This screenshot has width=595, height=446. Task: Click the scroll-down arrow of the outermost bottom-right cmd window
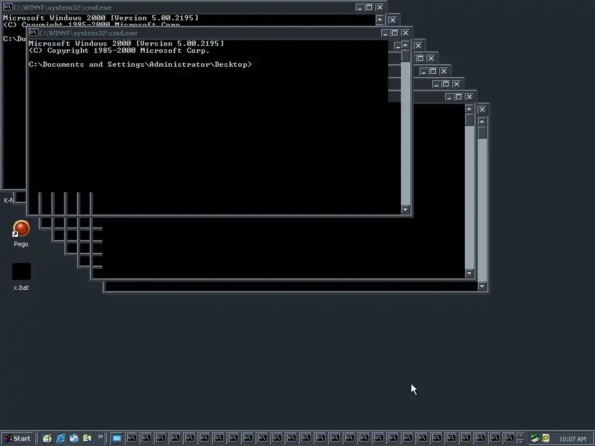[482, 286]
